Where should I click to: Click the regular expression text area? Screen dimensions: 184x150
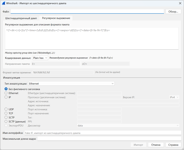[x=92, y=38]
